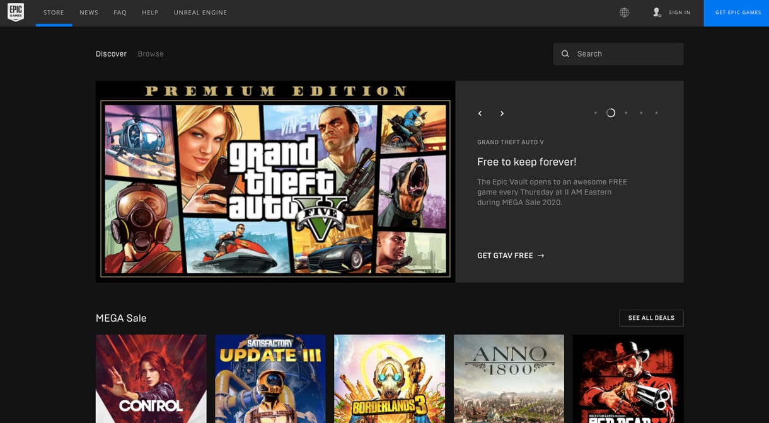Open the Satisfactory Update III game card
769x423 pixels.
point(270,378)
